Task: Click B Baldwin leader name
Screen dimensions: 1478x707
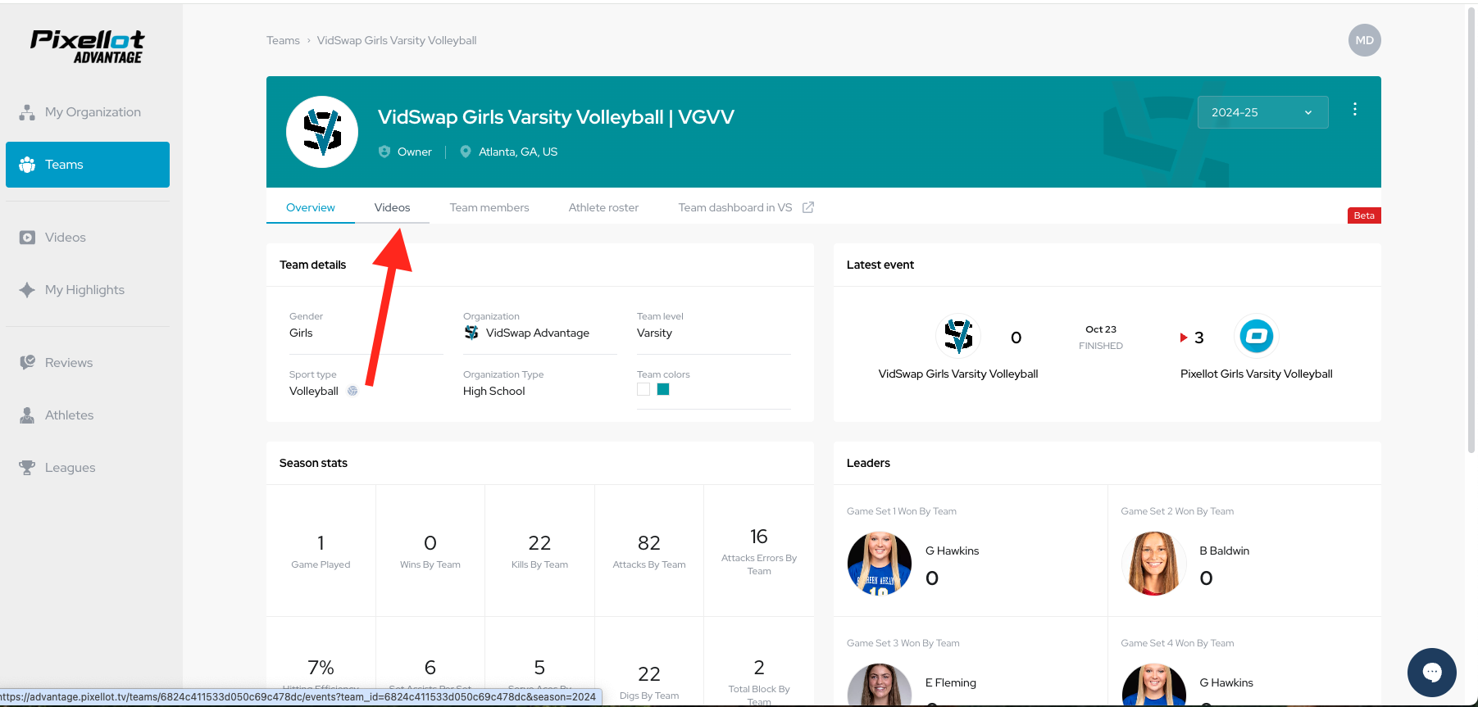Action: [1224, 551]
